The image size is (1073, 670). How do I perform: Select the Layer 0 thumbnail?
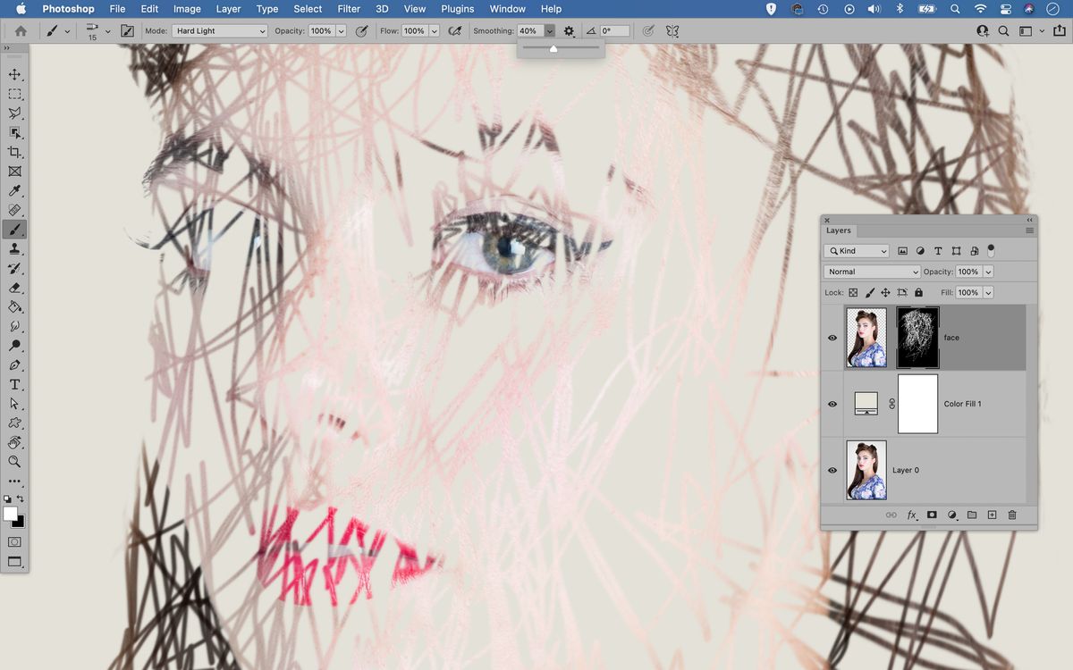[x=866, y=469]
